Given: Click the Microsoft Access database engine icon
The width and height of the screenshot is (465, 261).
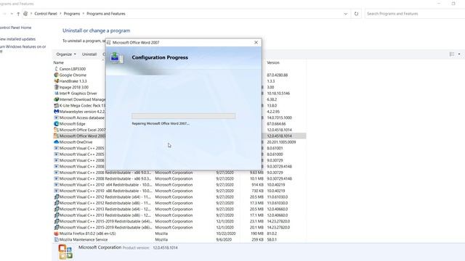Looking at the screenshot, I should (57, 117).
